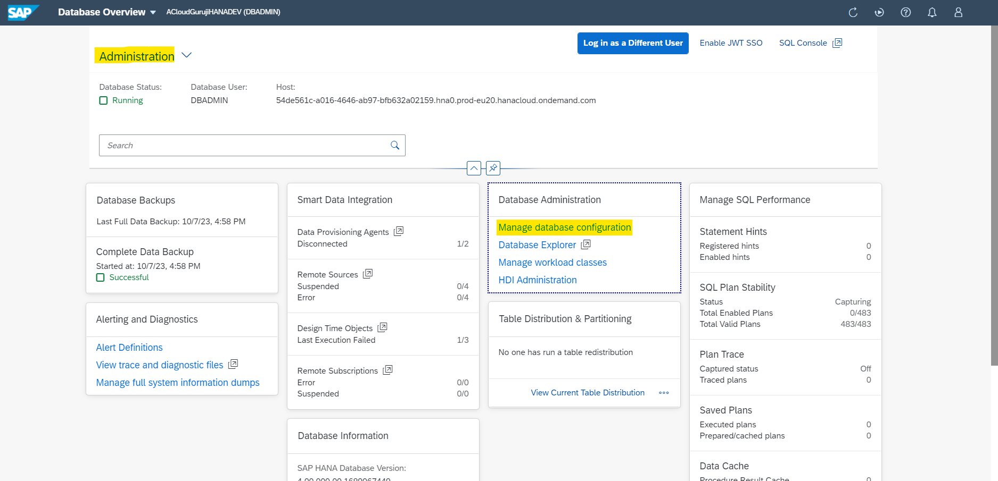Click Log in as a Different User
998x481 pixels.
tap(632, 43)
